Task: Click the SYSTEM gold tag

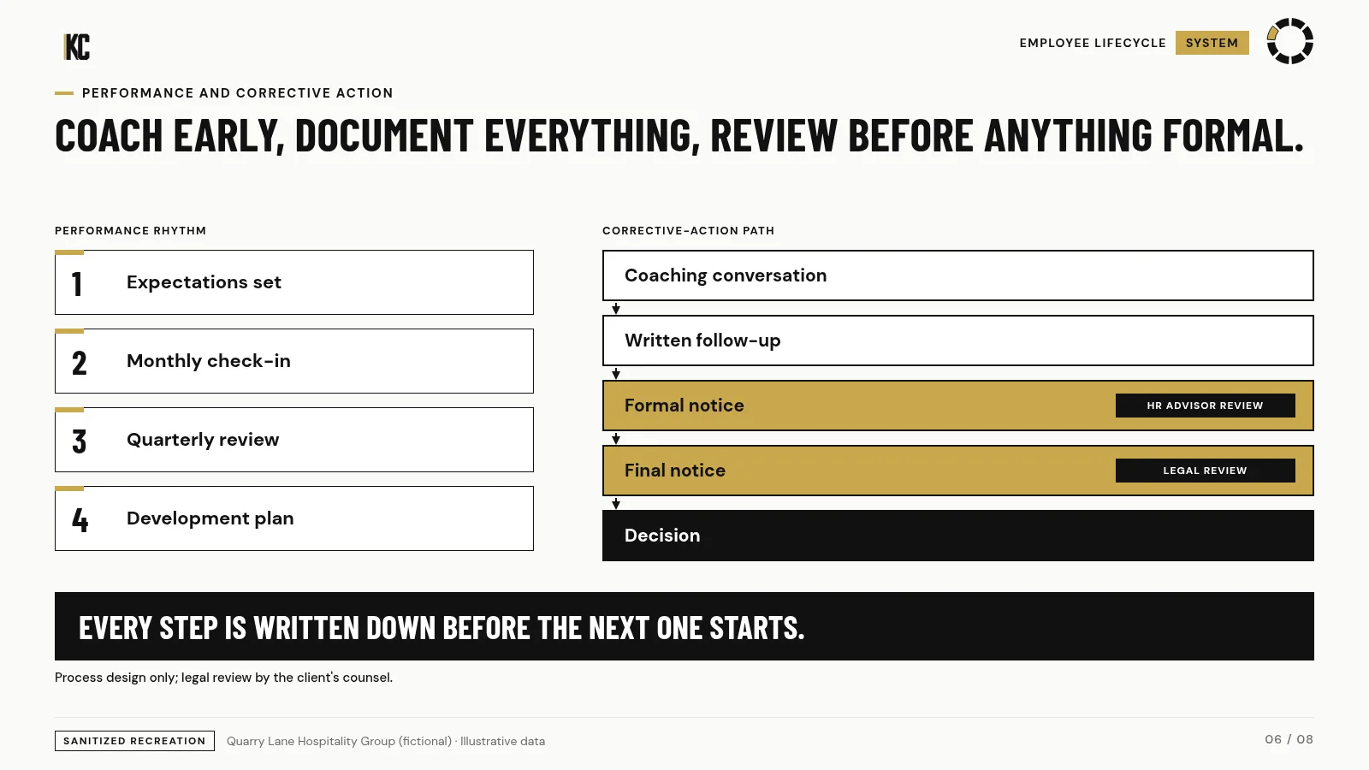Action: [1212, 43]
